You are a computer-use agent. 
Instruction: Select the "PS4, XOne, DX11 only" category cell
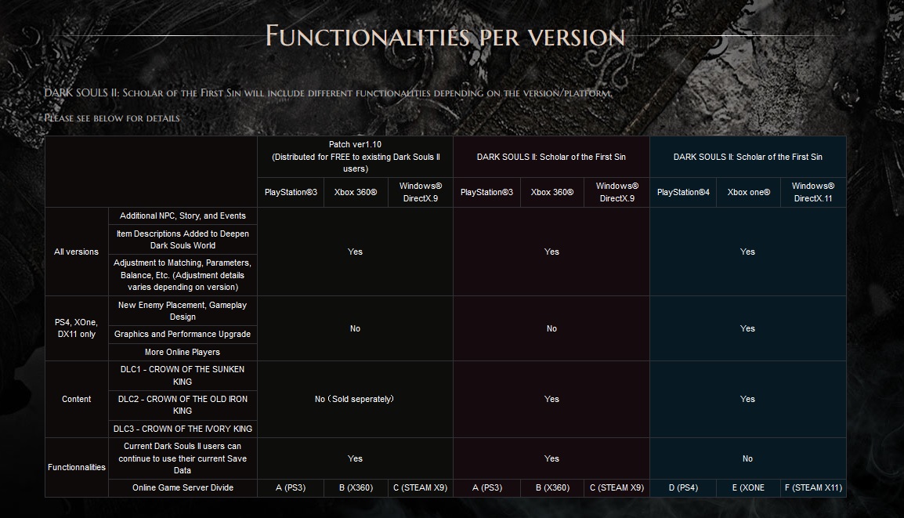[77, 328]
